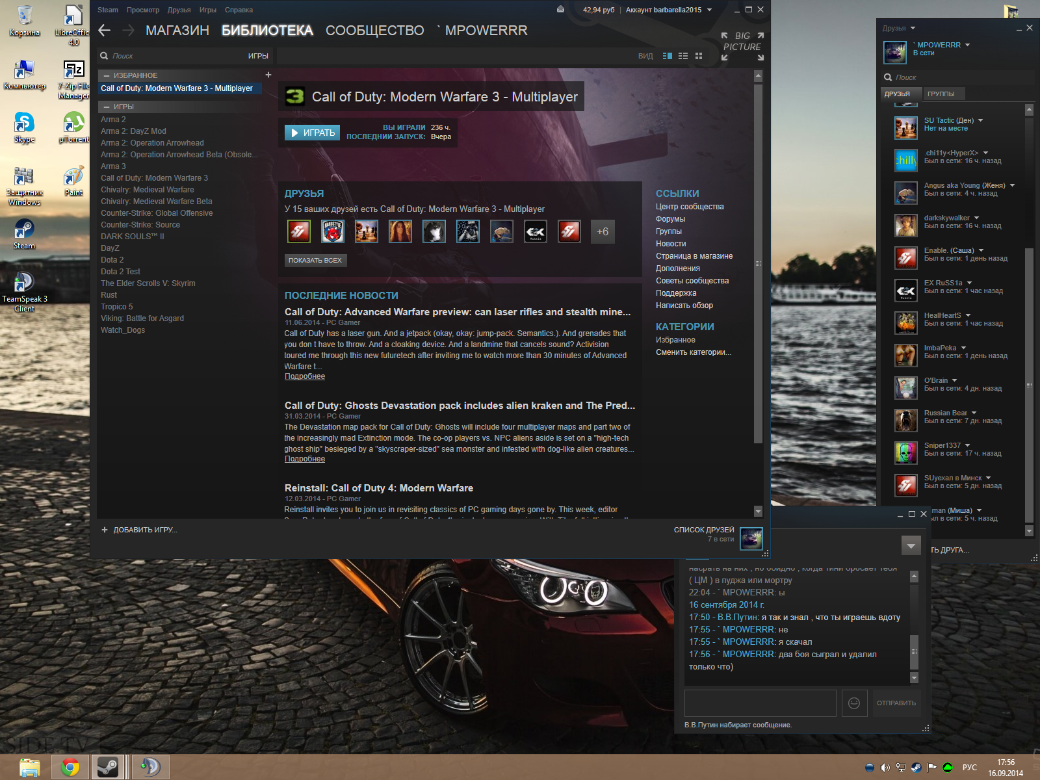The height and width of the screenshot is (780, 1040).
Task: Click the +6 more friends tile
Action: pos(603,231)
